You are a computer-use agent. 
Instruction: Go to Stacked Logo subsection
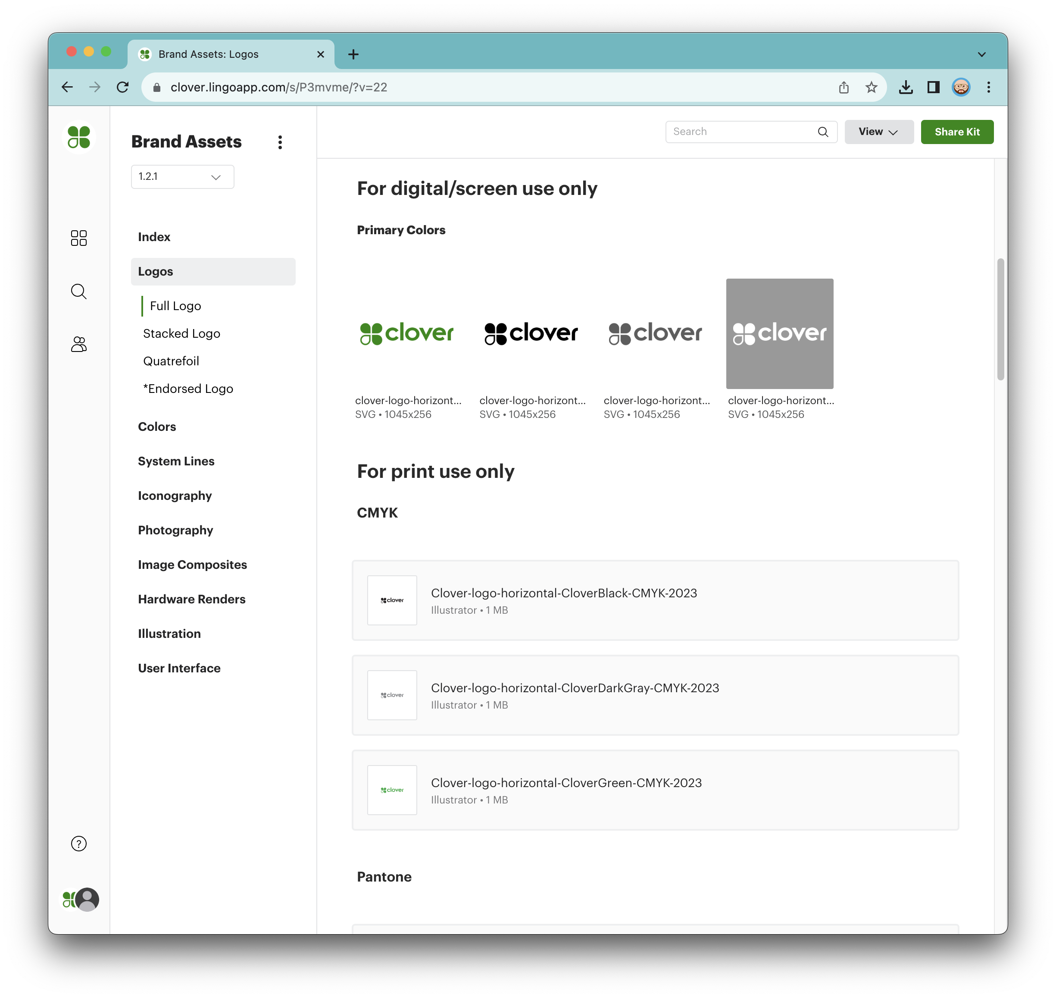[181, 333]
